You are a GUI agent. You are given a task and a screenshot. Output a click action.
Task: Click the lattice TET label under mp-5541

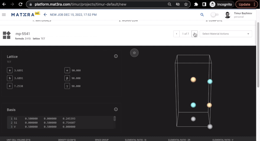point(39,38)
